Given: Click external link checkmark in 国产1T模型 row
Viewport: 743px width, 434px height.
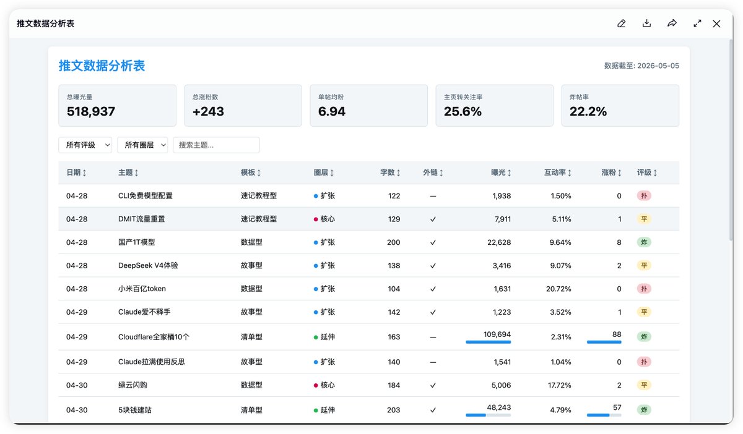Looking at the screenshot, I should coord(433,242).
